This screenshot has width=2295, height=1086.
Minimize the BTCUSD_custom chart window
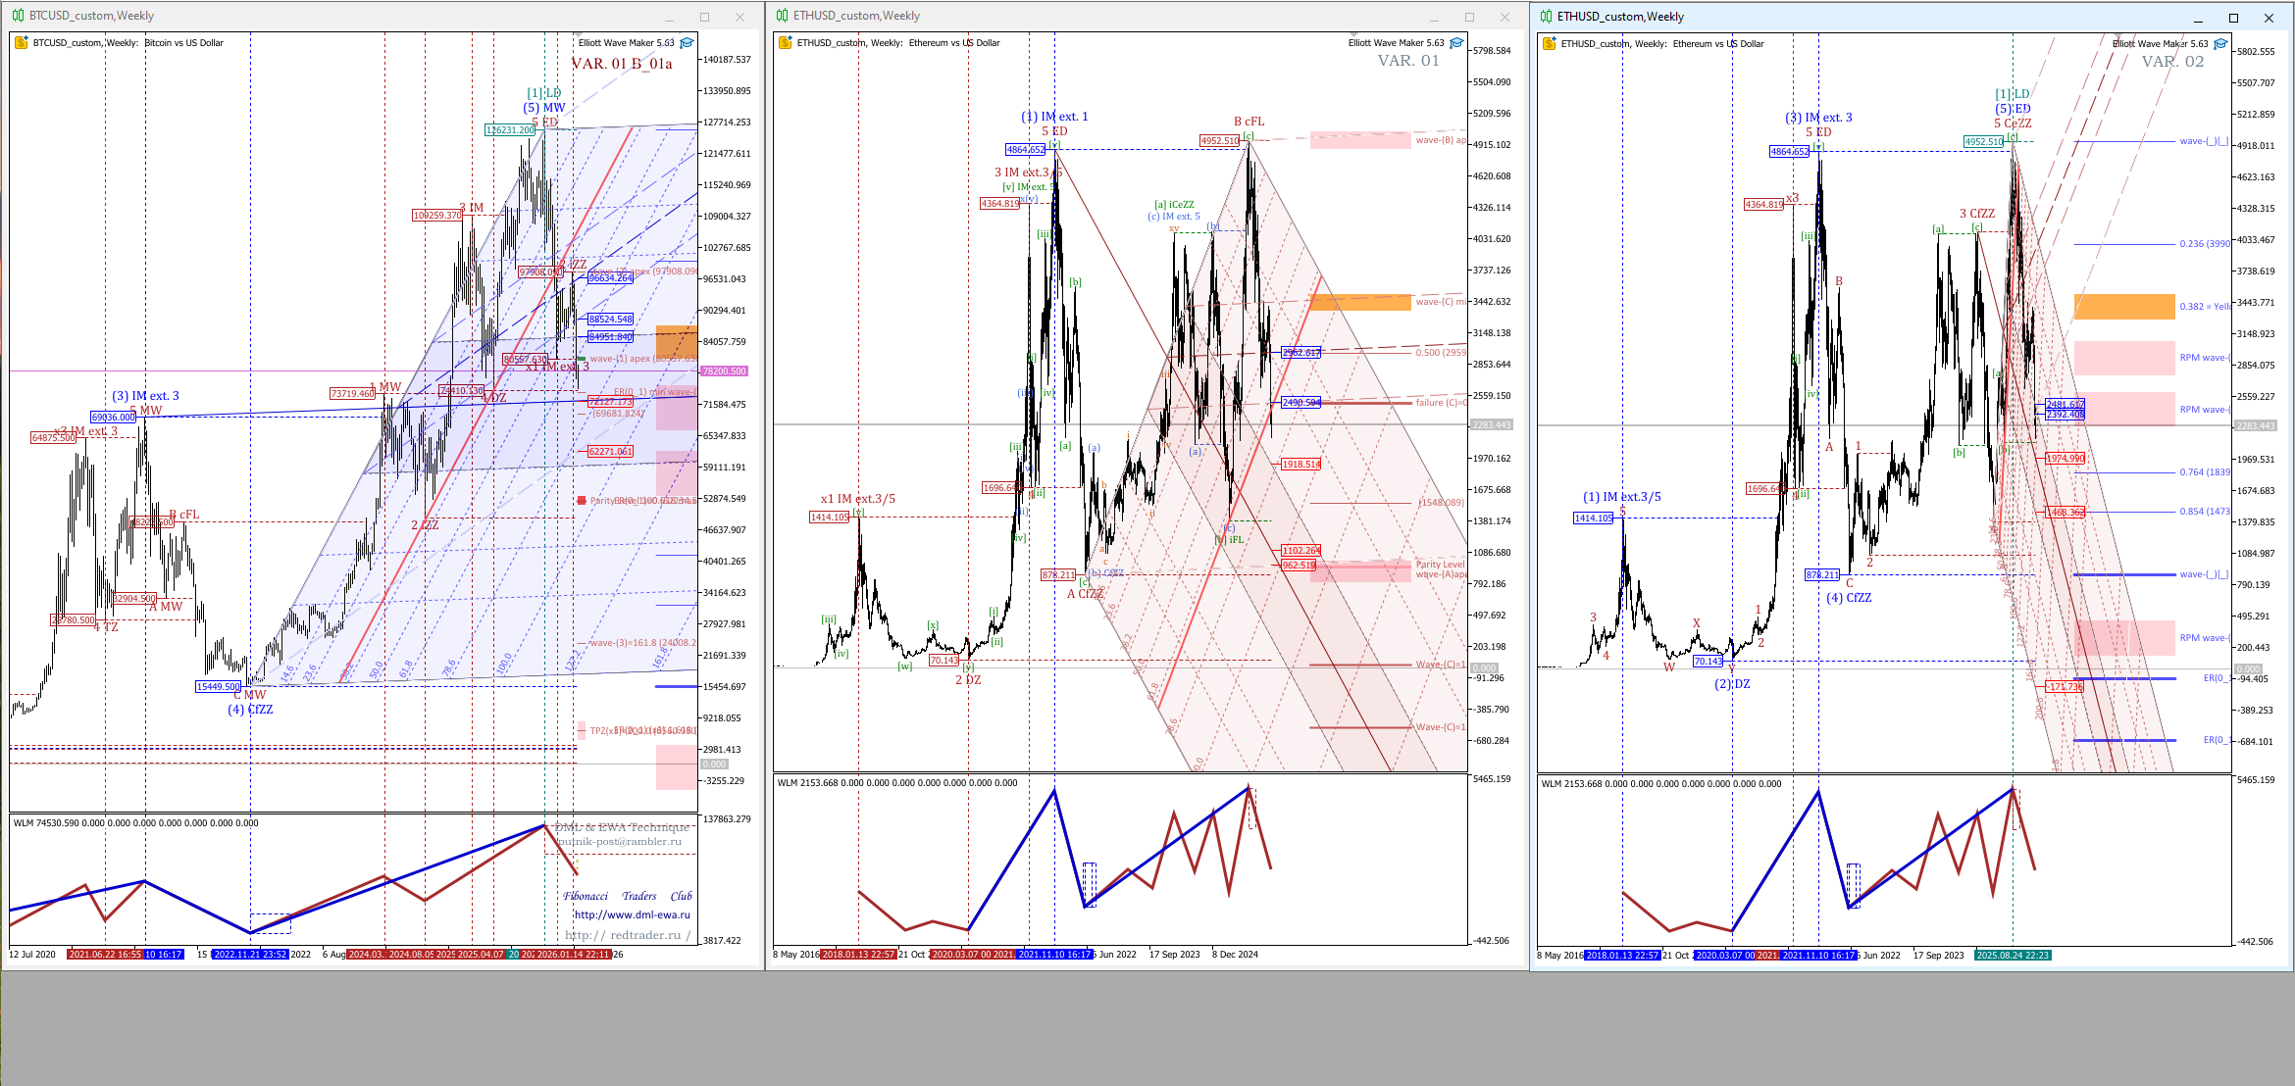(x=669, y=18)
